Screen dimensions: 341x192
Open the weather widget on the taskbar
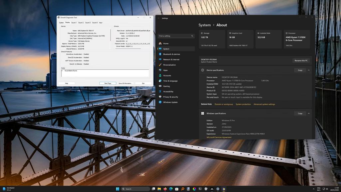[x=9, y=189]
